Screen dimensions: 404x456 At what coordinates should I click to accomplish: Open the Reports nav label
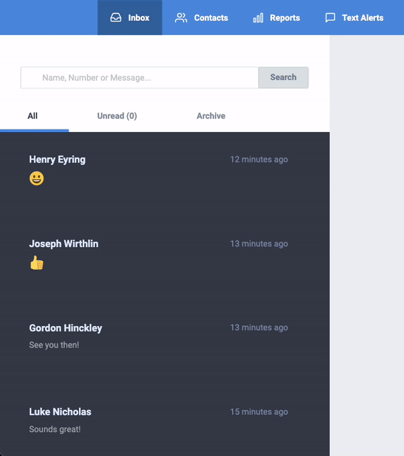285,18
